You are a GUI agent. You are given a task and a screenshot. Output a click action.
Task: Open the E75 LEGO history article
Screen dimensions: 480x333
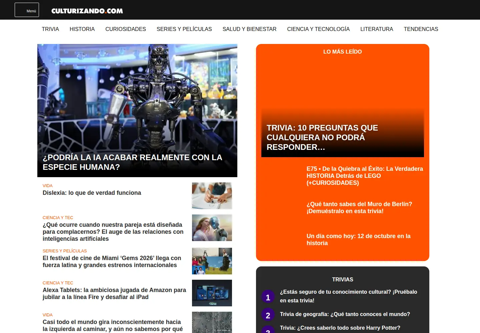365,176
